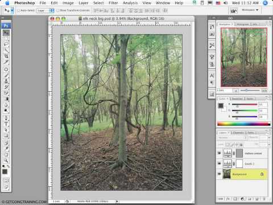Enable the Auto-Select checkbox

point(19,11)
